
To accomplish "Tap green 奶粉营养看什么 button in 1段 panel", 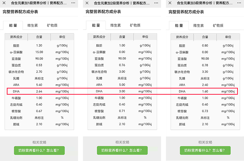I will (x=39, y=150).
